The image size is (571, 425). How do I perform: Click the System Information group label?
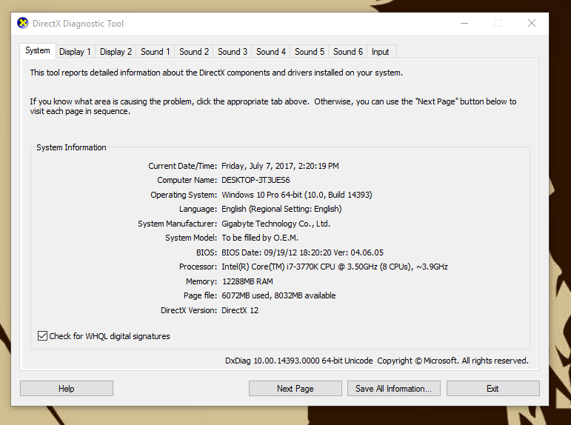point(71,147)
